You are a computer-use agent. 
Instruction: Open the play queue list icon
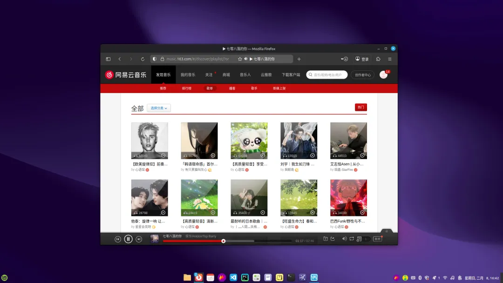[x=359, y=239]
